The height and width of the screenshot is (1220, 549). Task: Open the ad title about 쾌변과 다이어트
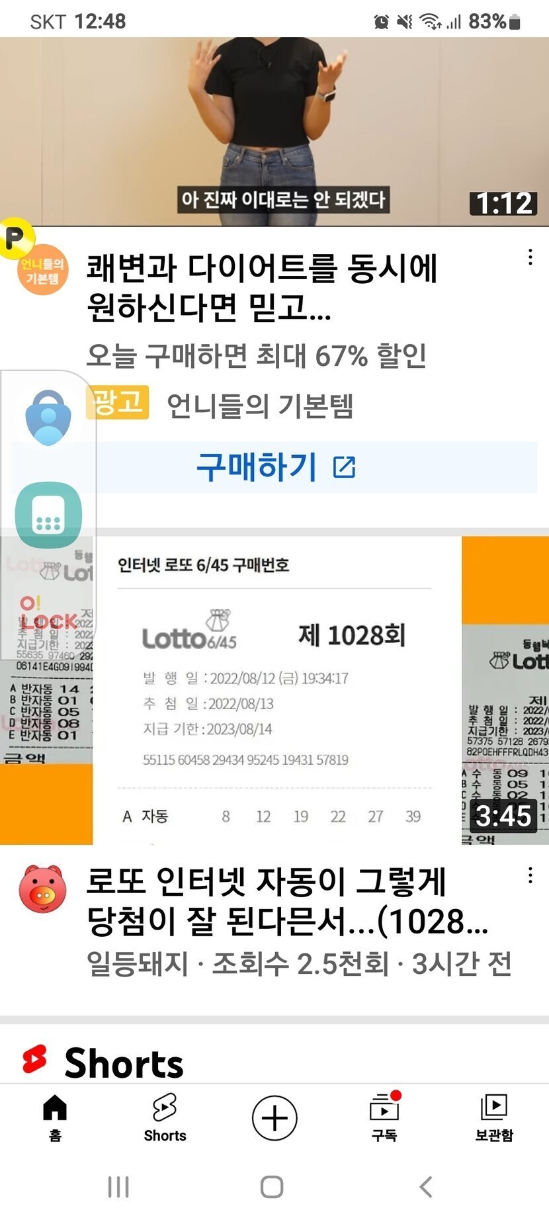pyautogui.click(x=262, y=287)
